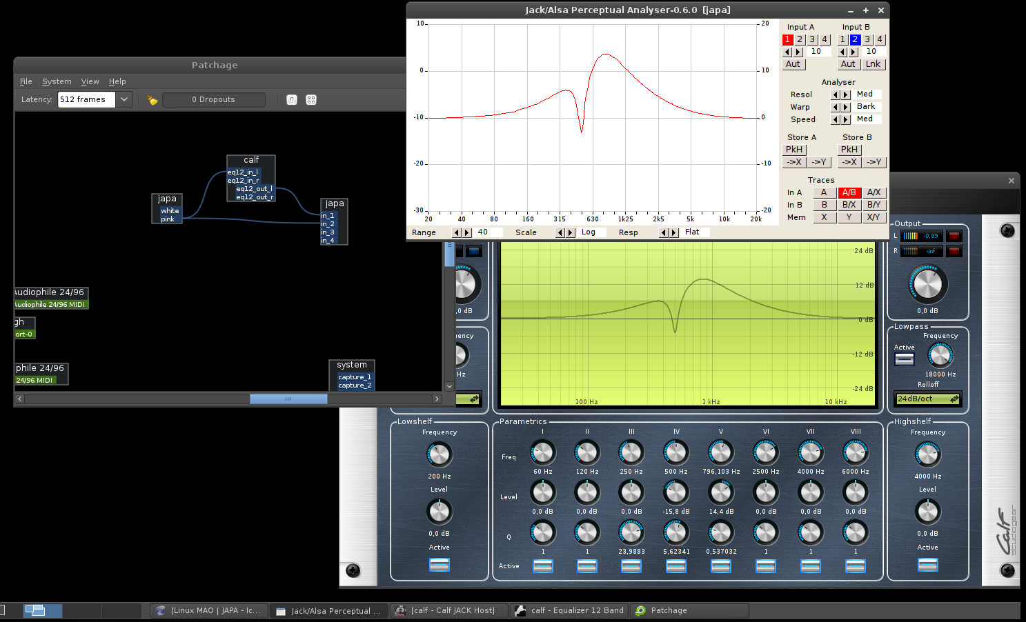Screen dimensions: 1026x622
Task: Open the Lowpass Rolloff 24dB/oct selector
Action: pos(927,399)
